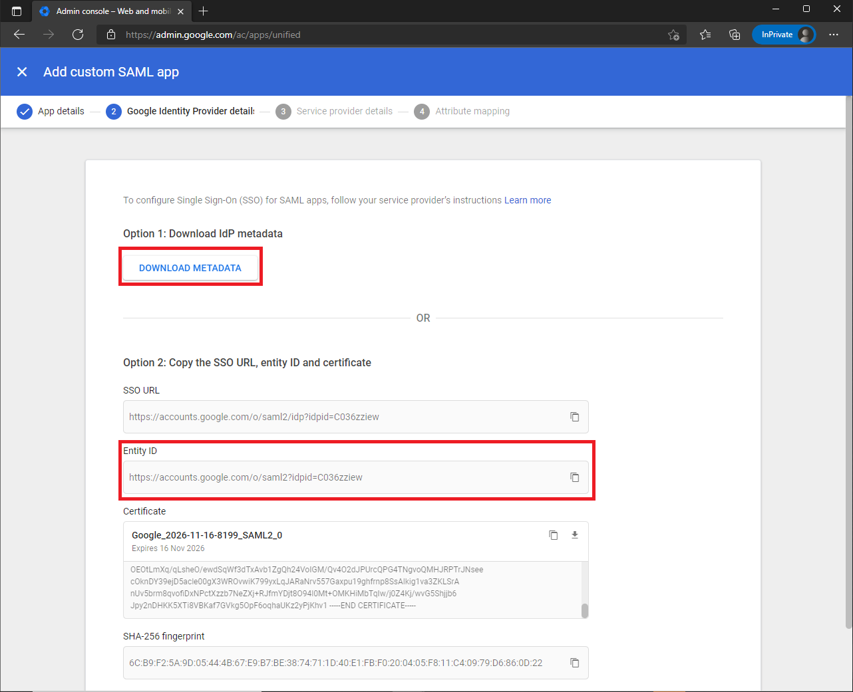Close the Add custom SAML app dialog
853x692 pixels.
tap(22, 72)
